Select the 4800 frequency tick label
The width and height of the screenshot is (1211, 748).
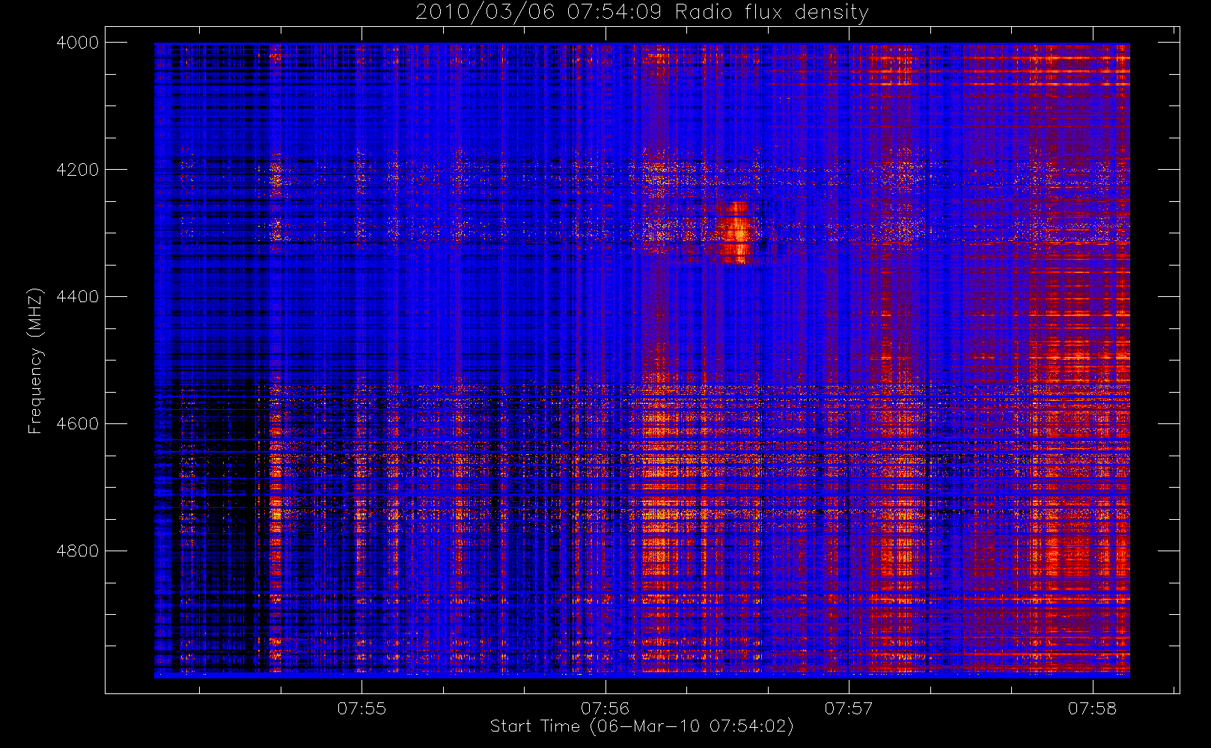[x=78, y=551]
